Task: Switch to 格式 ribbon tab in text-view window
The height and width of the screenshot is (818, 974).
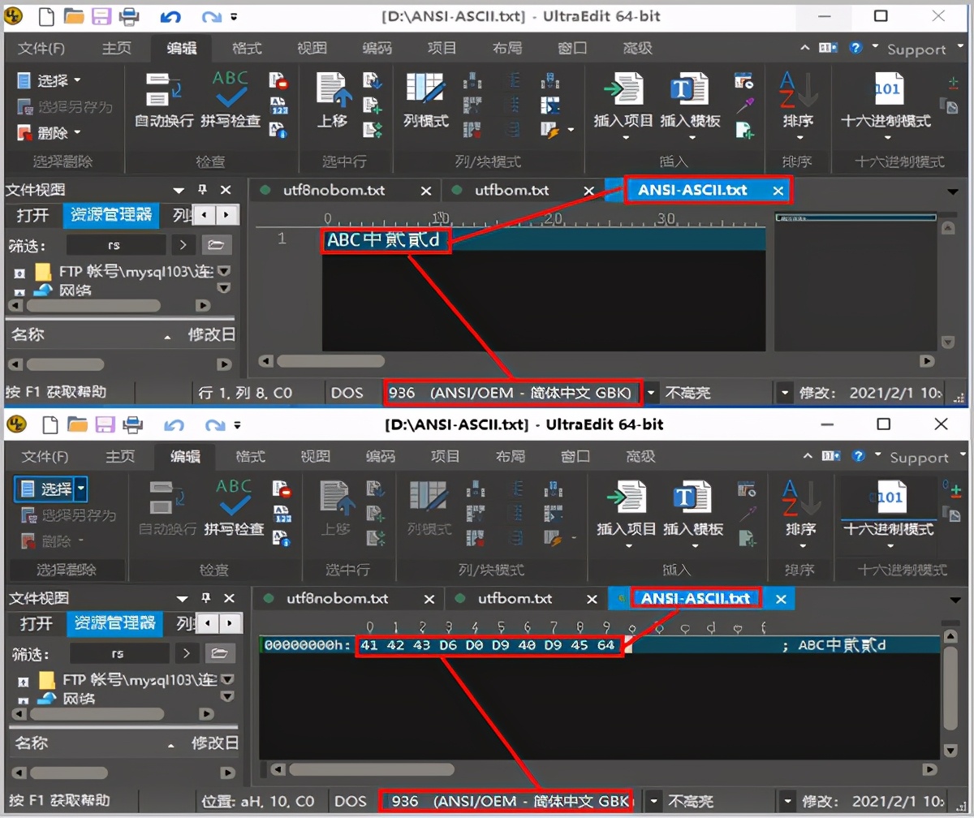Action: [x=247, y=48]
